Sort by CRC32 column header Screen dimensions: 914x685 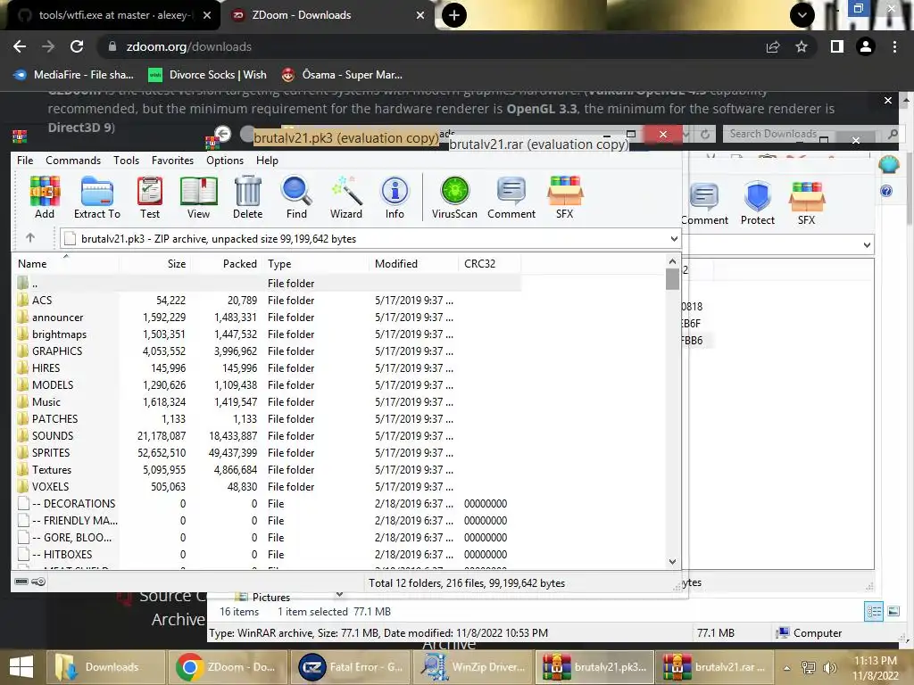click(x=489, y=264)
